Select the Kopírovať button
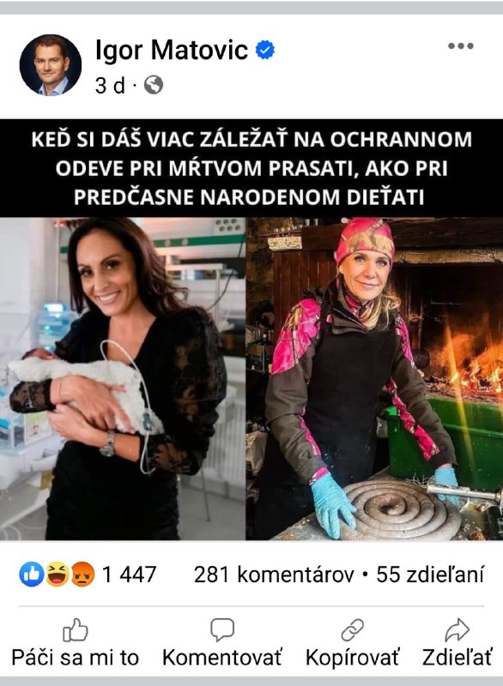This screenshot has width=503, height=686. [x=353, y=658]
